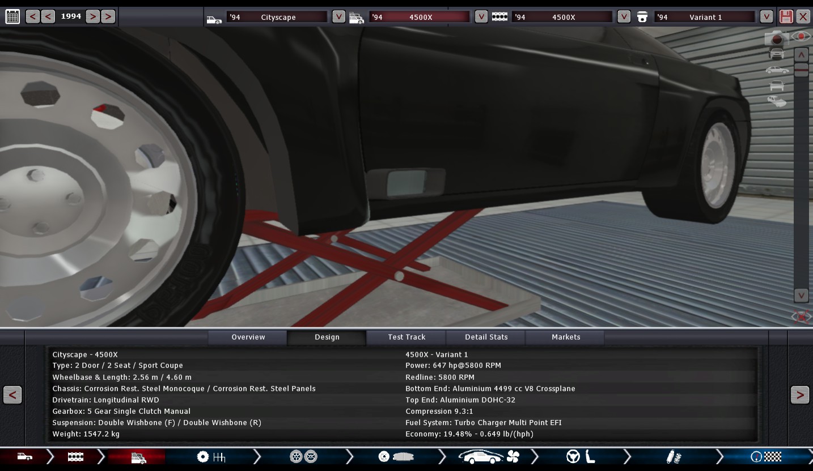
Task: Toggle the red eye view icon near the camera
Action: [x=801, y=37]
